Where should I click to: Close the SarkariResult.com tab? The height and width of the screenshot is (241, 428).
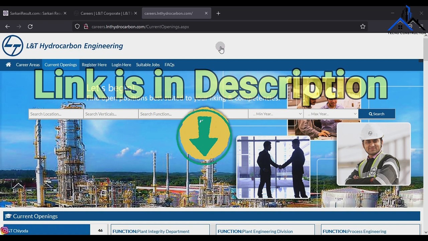tap(65, 13)
